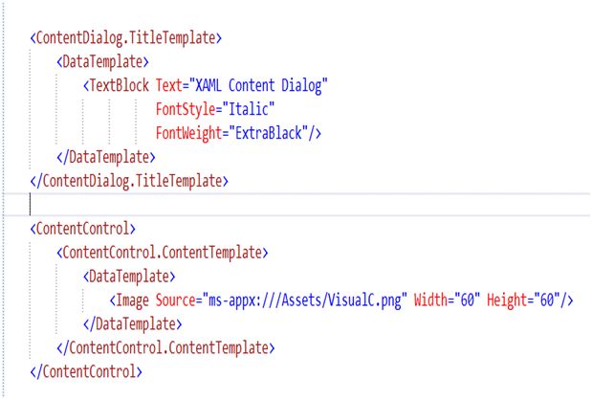The height and width of the screenshot is (400, 592).
Task: Click the opening ContentDialog.TitleTemplate tag
Action: pos(126,39)
